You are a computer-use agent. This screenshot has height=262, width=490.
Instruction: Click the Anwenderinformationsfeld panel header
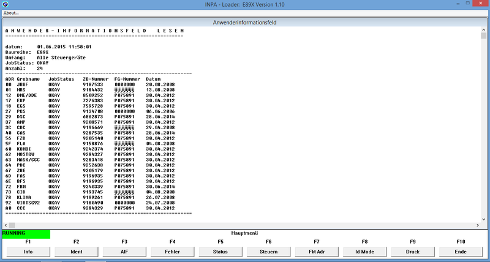[244, 23]
